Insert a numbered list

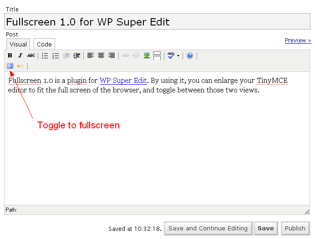[x=56, y=56]
